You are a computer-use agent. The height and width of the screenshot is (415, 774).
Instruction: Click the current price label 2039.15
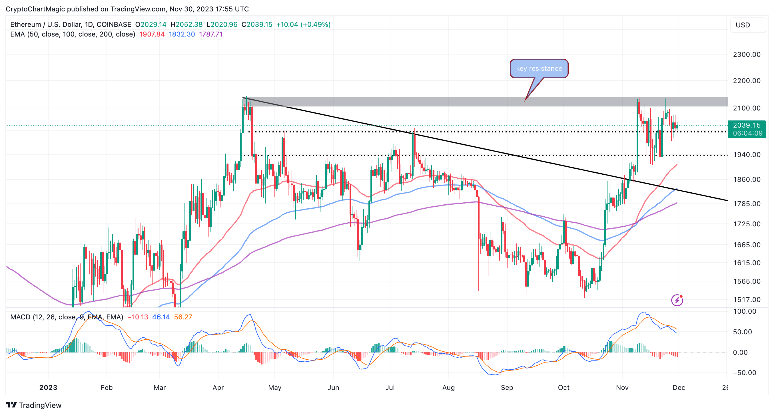747,125
